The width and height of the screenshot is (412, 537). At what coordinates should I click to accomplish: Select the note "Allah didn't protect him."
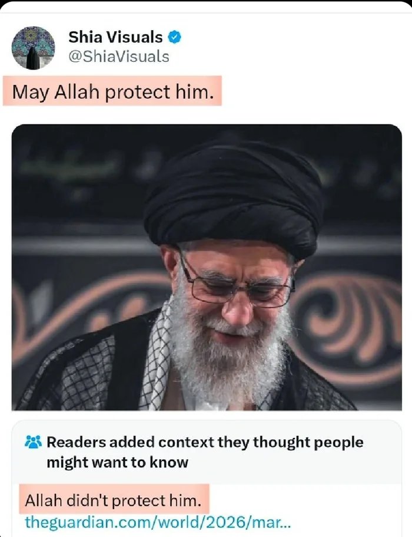[113, 500]
